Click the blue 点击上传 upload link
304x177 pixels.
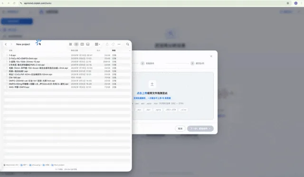tap(142, 93)
